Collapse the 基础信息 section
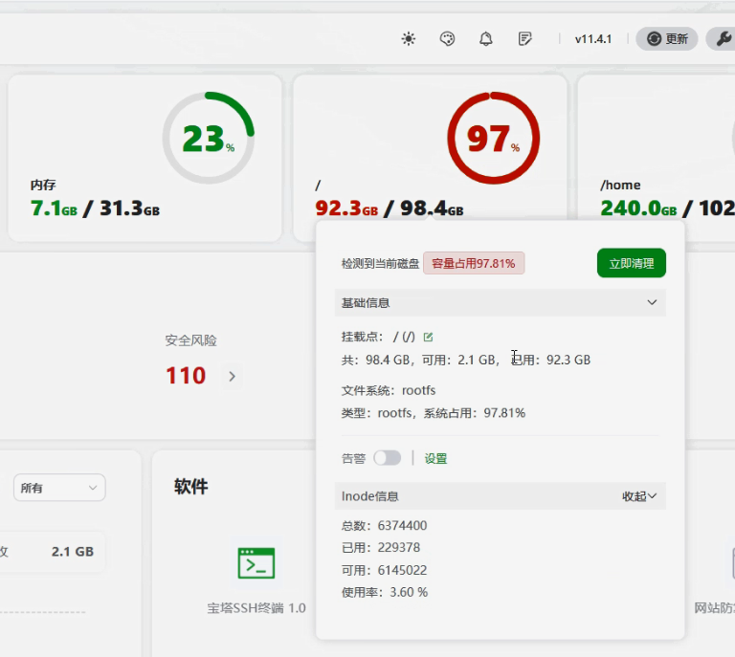The height and width of the screenshot is (657, 735). coord(652,303)
